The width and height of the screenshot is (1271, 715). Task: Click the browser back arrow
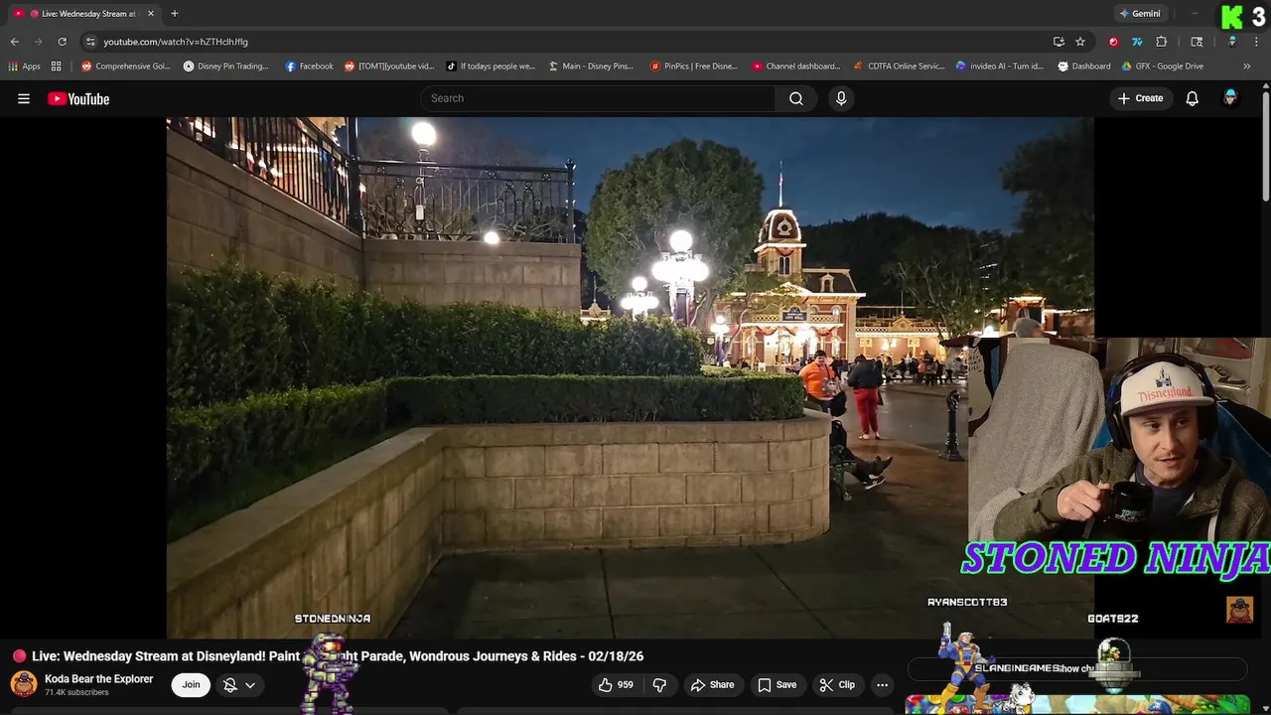(14, 42)
